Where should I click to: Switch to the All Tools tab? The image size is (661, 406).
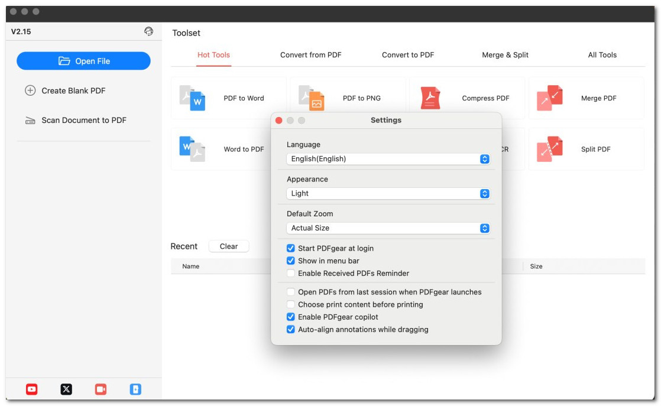pos(602,55)
